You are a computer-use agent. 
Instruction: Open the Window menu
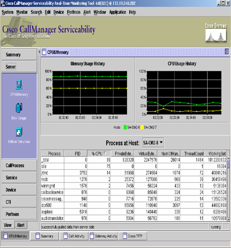100,12
